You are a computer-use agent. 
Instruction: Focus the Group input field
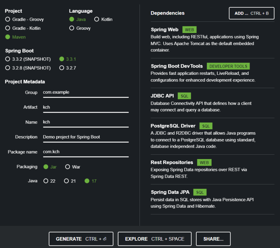(x=86, y=93)
